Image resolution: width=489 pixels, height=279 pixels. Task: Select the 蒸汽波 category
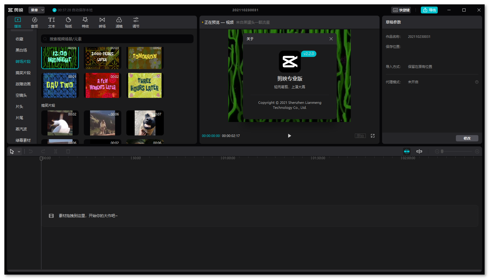tap(21, 129)
